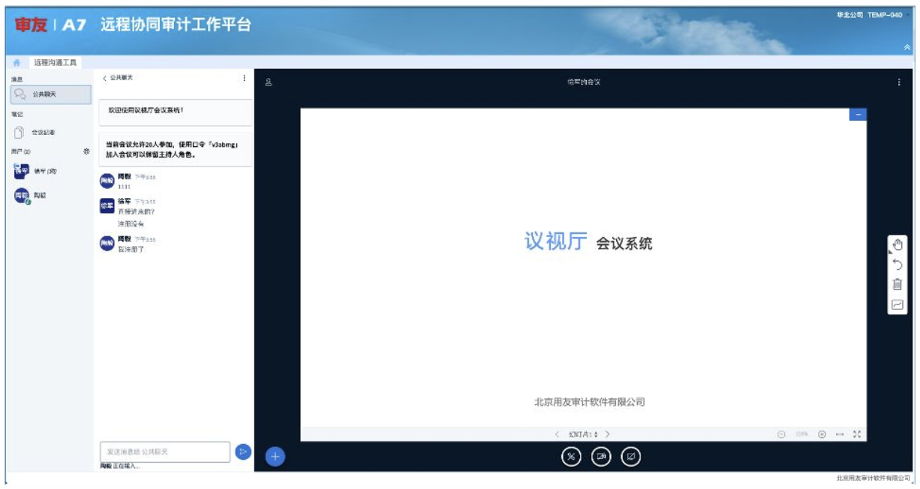Click the zoom in plus button

click(822, 434)
